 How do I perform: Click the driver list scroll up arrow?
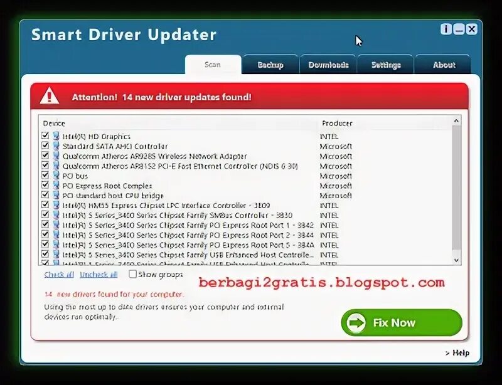pyautogui.click(x=456, y=121)
